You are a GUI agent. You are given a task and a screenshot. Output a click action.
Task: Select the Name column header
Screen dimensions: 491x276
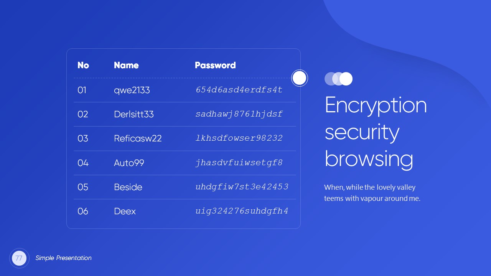click(126, 65)
